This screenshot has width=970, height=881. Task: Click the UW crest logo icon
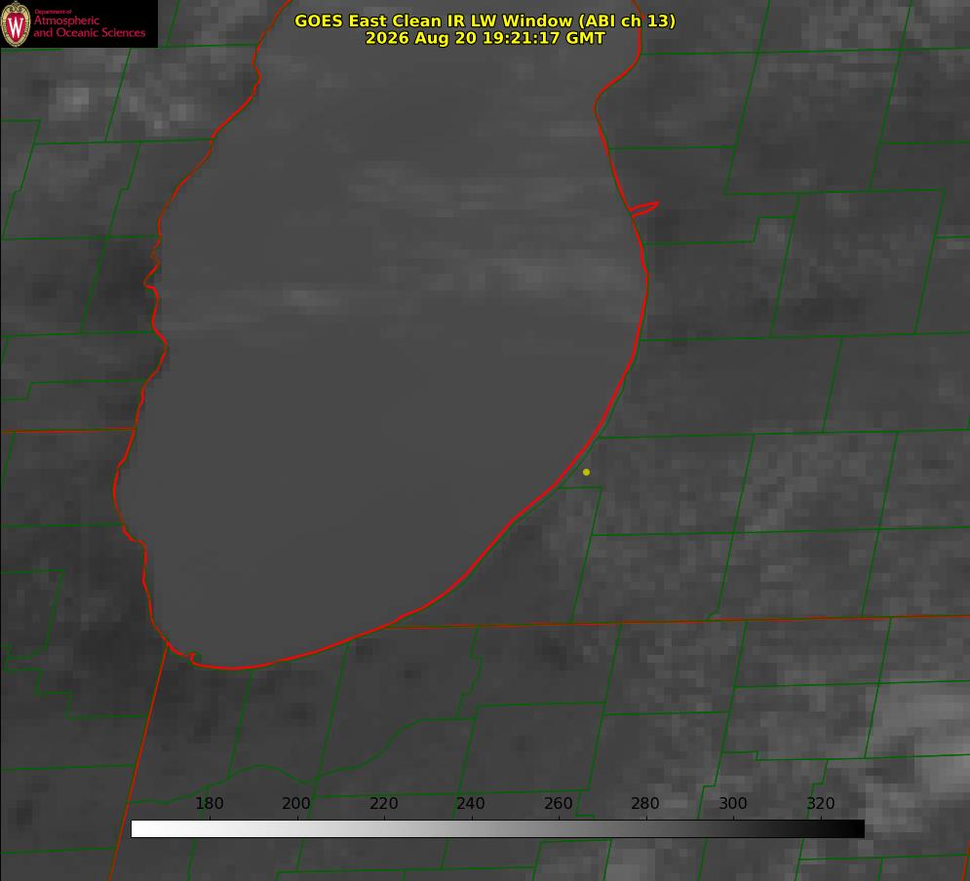tap(16, 24)
